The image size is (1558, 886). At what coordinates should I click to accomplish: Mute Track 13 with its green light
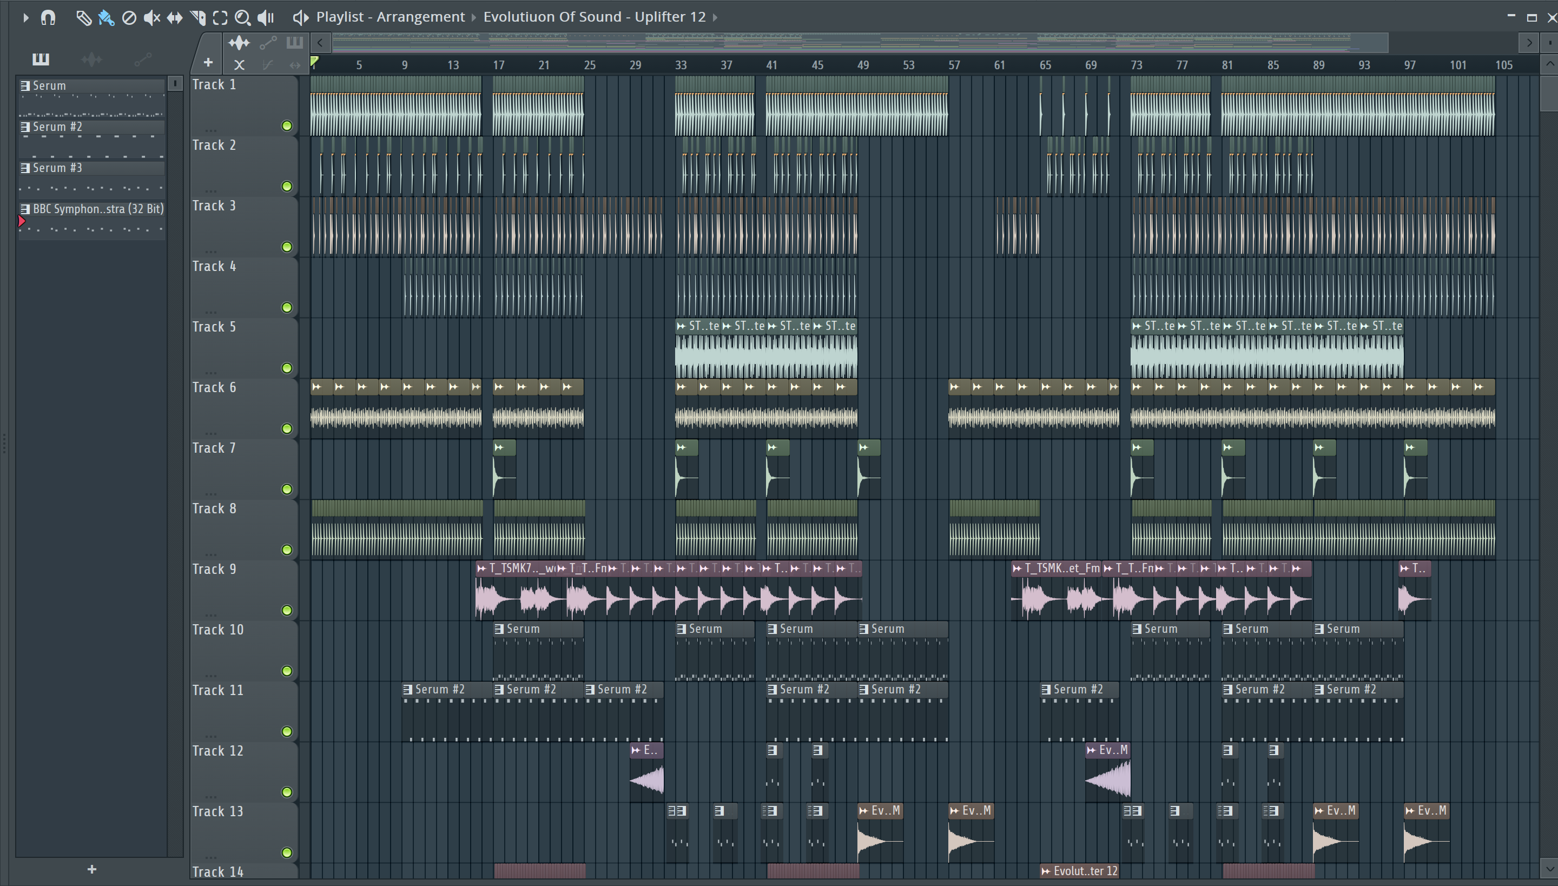pyautogui.click(x=287, y=852)
